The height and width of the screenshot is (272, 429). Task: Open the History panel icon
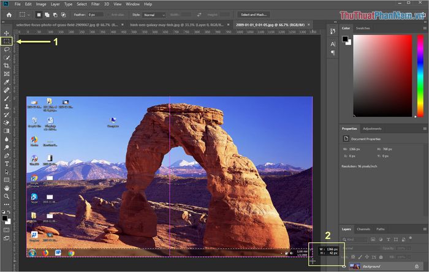click(333, 31)
